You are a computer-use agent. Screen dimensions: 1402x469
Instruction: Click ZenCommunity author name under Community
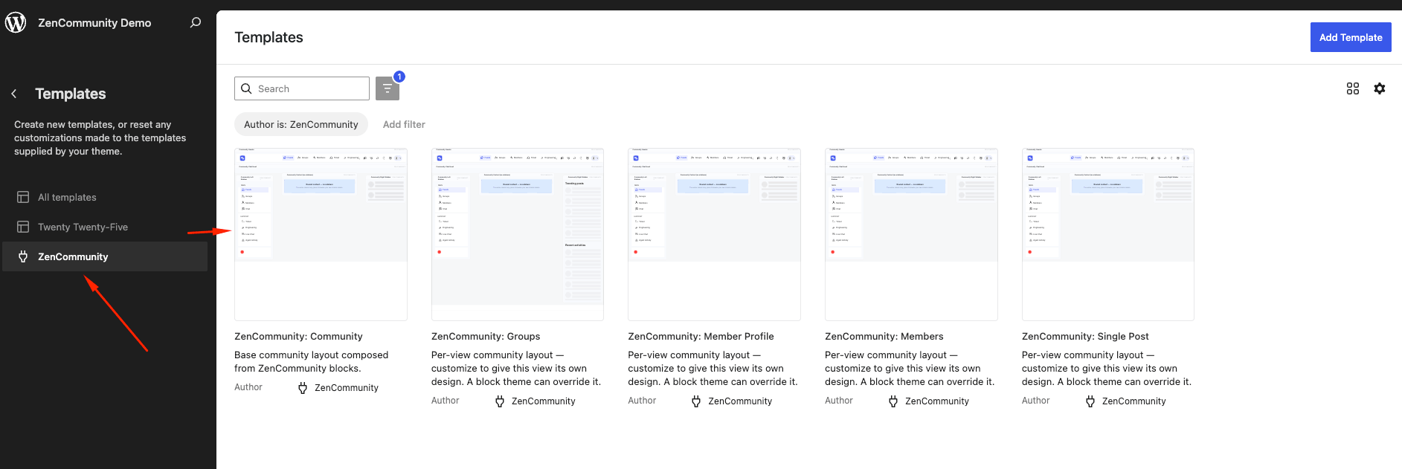(x=347, y=388)
